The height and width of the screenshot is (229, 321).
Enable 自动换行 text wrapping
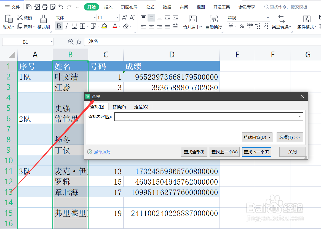click(213, 22)
